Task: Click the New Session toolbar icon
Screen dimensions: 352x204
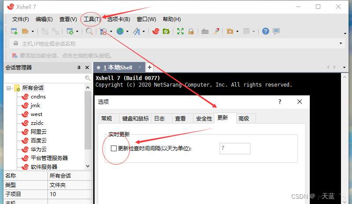Action: tap(15, 31)
